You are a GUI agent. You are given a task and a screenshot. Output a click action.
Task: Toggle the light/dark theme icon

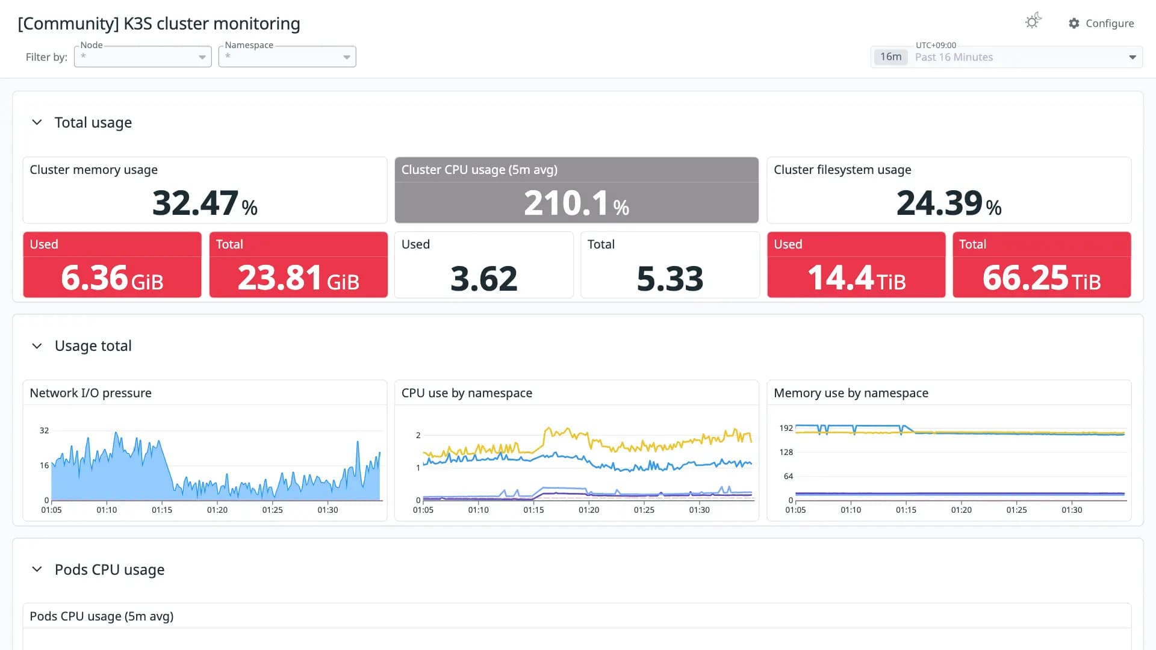tap(1033, 22)
